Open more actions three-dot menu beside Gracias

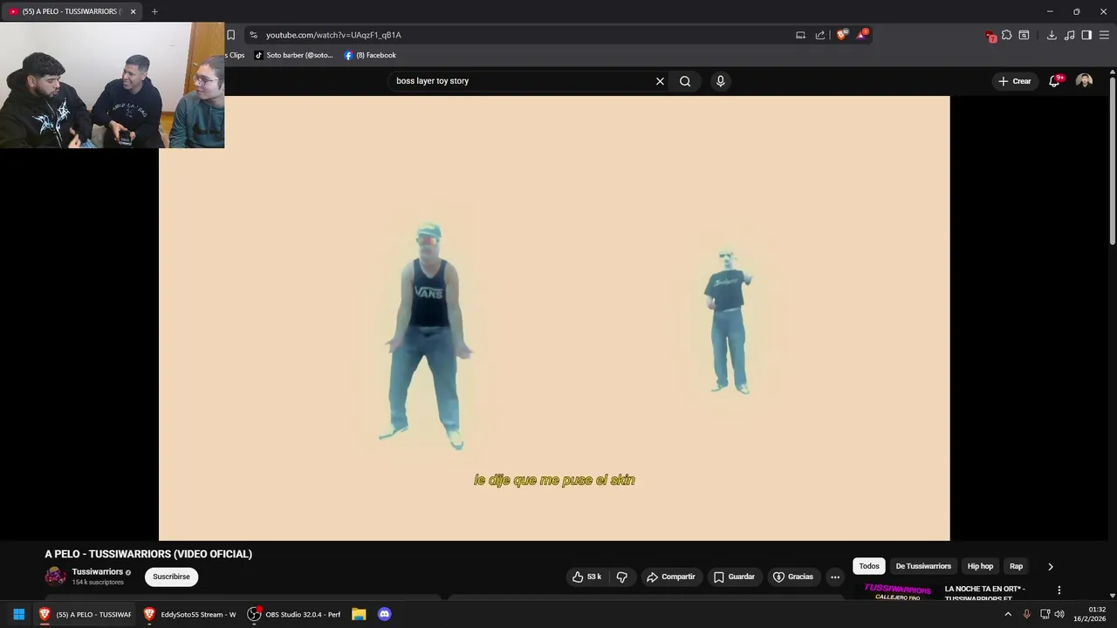tap(835, 577)
